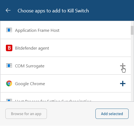Image resolution: width=134 pixels, height=128 pixels.
Task: Go back using the header arrow
Action: tap(8, 11)
